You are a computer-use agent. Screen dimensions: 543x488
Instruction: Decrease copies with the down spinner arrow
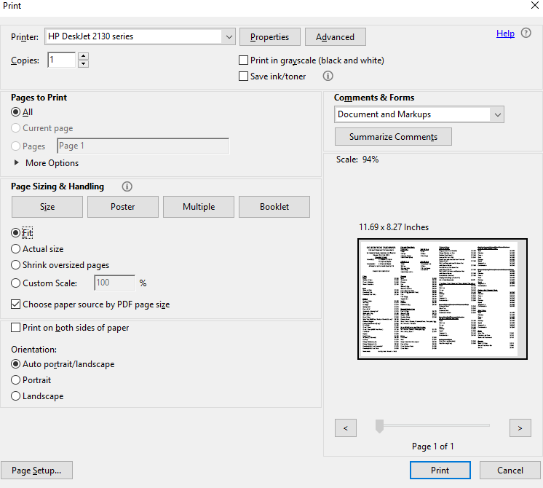coord(83,64)
